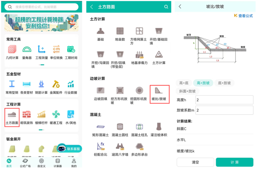257x170 pixels.
Task: Open the 查看公式 link
Action: [x=243, y=16]
